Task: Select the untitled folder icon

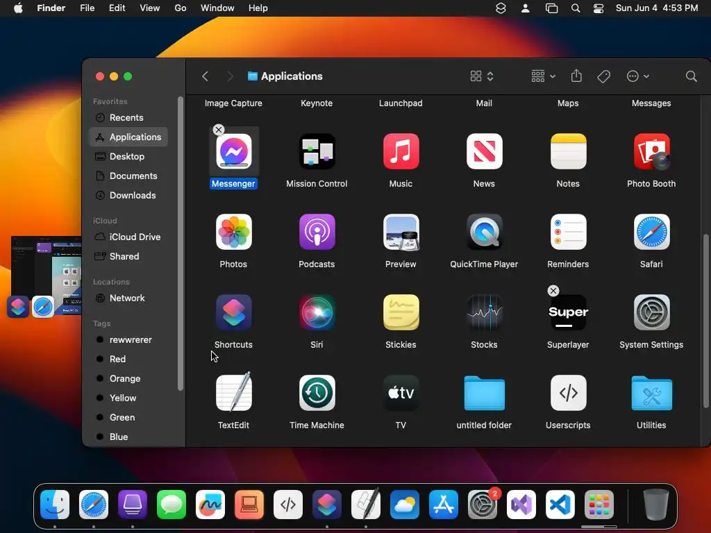Action: (x=484, y=393)
